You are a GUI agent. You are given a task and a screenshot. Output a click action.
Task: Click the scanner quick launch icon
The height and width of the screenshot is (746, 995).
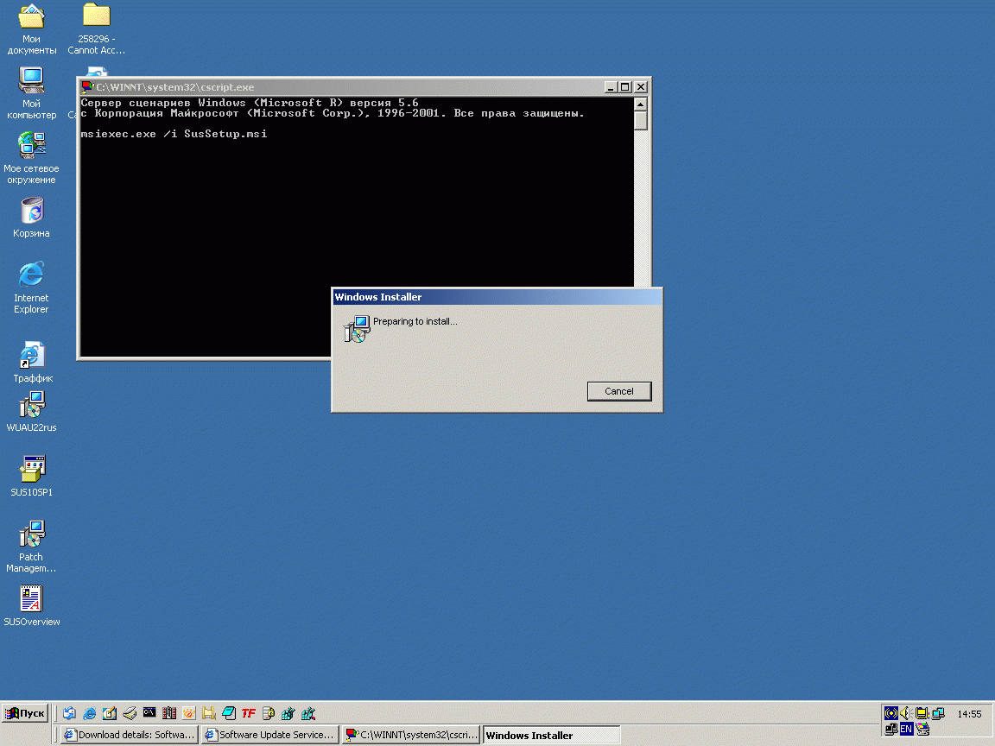[x=130, y=713]
